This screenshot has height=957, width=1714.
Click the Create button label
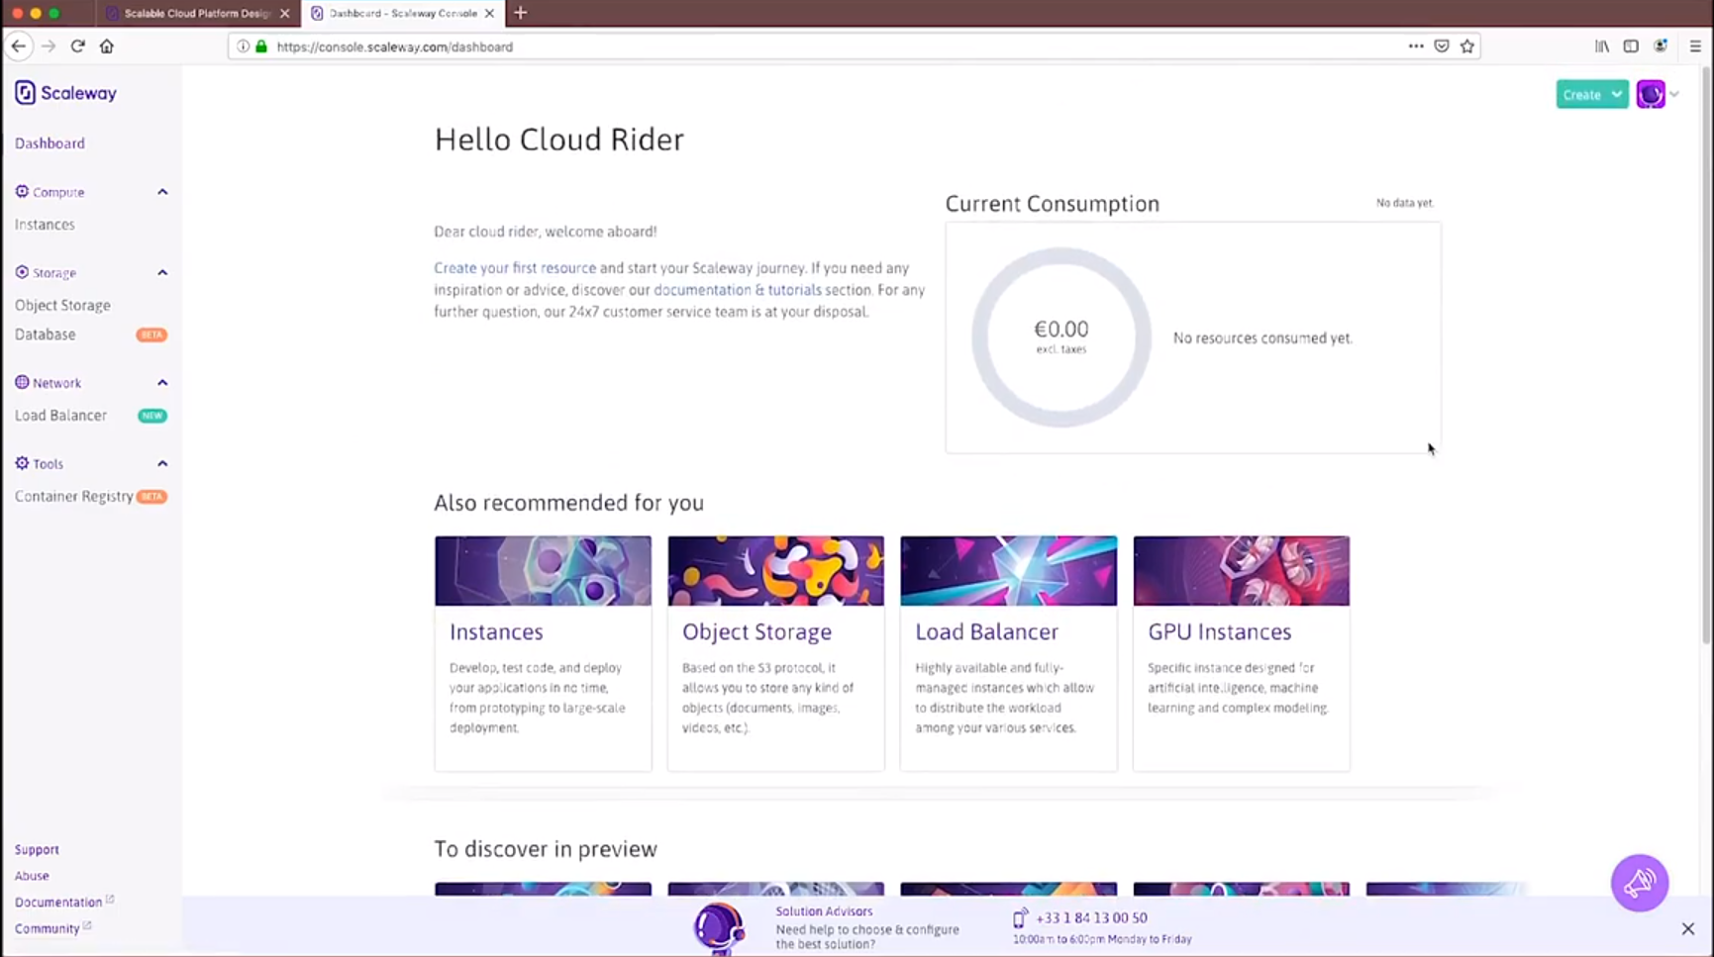(x=1582, y=95)
